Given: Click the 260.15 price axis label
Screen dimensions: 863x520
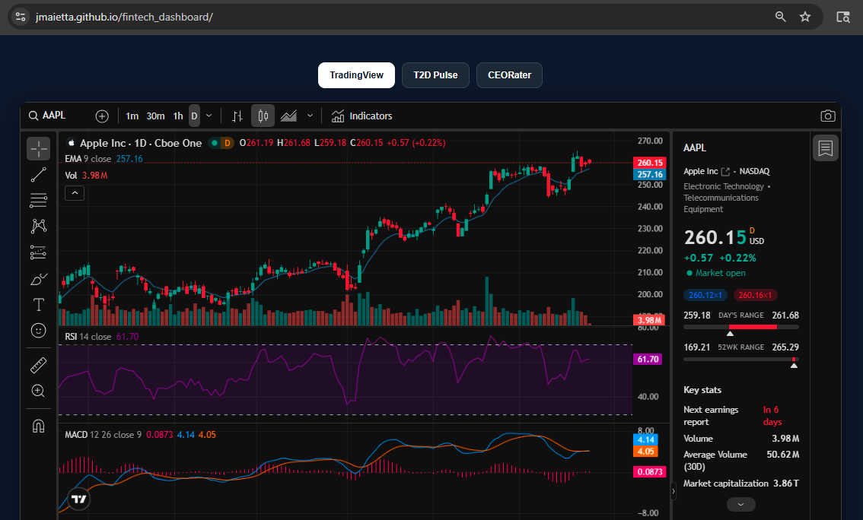Looking at the screenshot, I should coord(650,163).
